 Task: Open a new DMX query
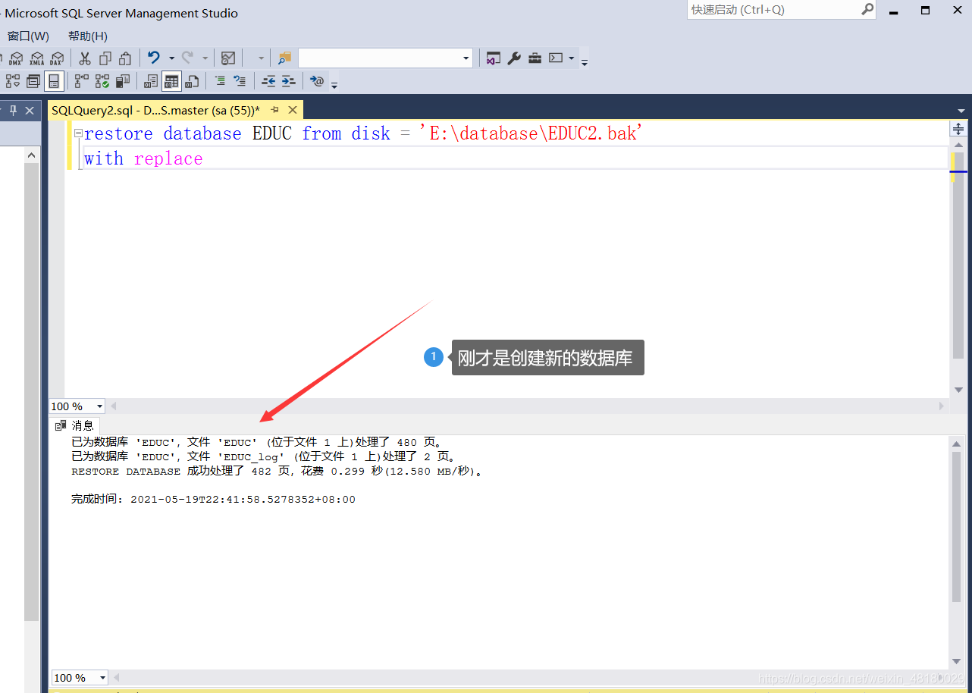(16, 58)
